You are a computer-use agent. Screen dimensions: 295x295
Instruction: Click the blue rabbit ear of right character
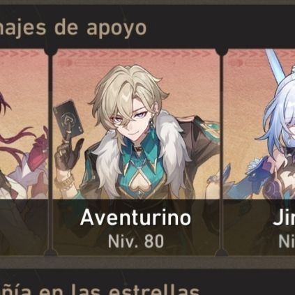pyautogui.click(x=275, y=65)
